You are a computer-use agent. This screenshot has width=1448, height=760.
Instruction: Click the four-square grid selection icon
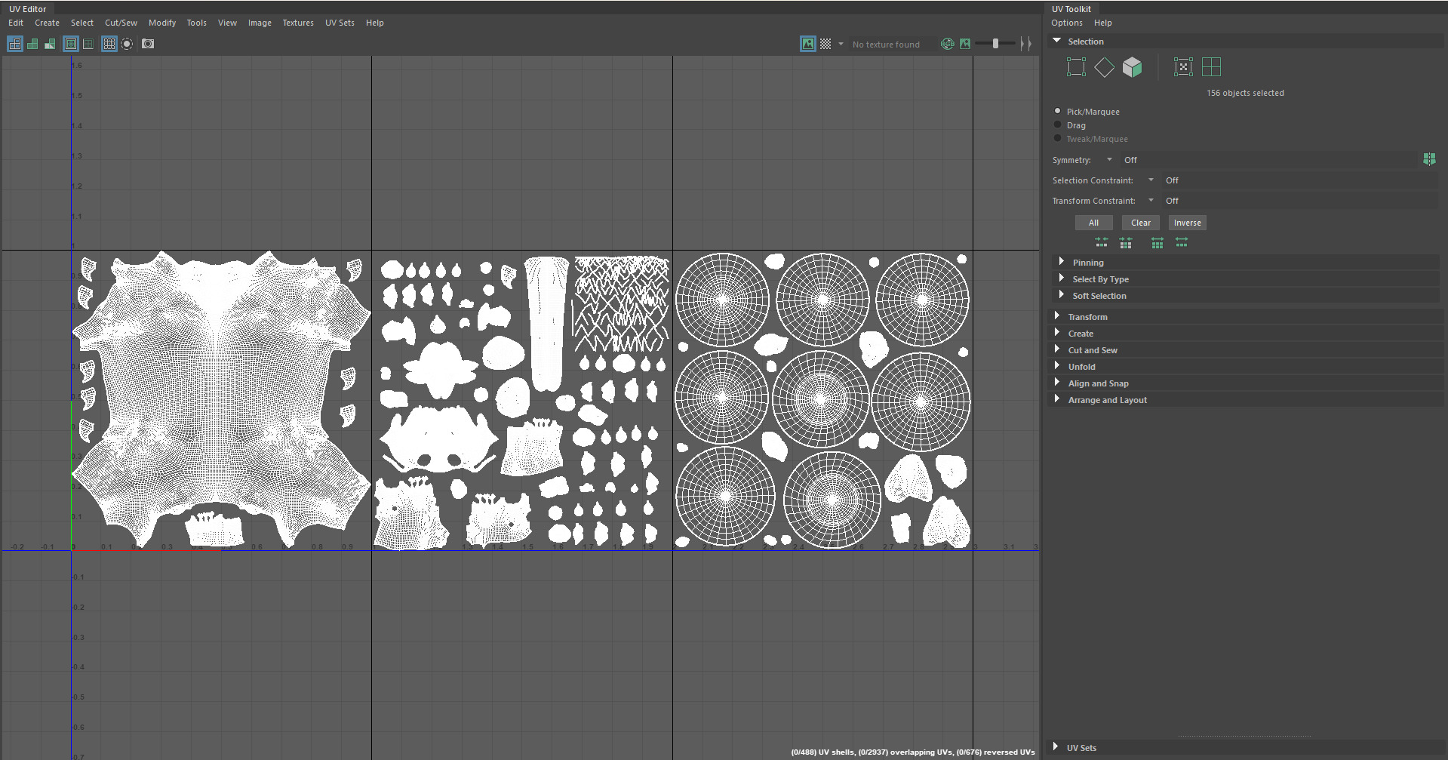coord(1211,67)
